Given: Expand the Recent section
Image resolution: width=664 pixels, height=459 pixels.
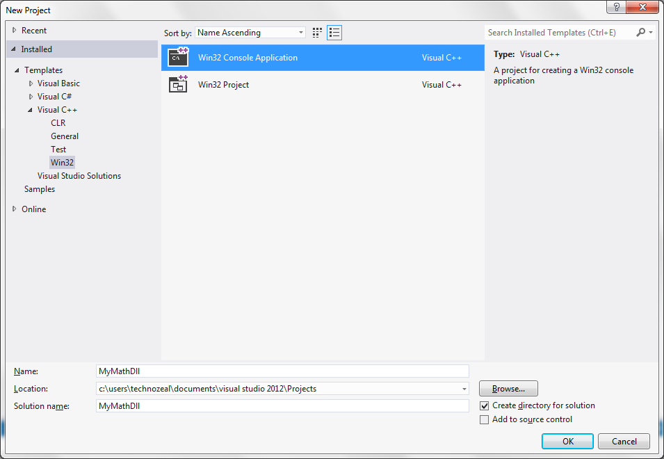Looking at the screenshot, I should (x=15, y=30).
